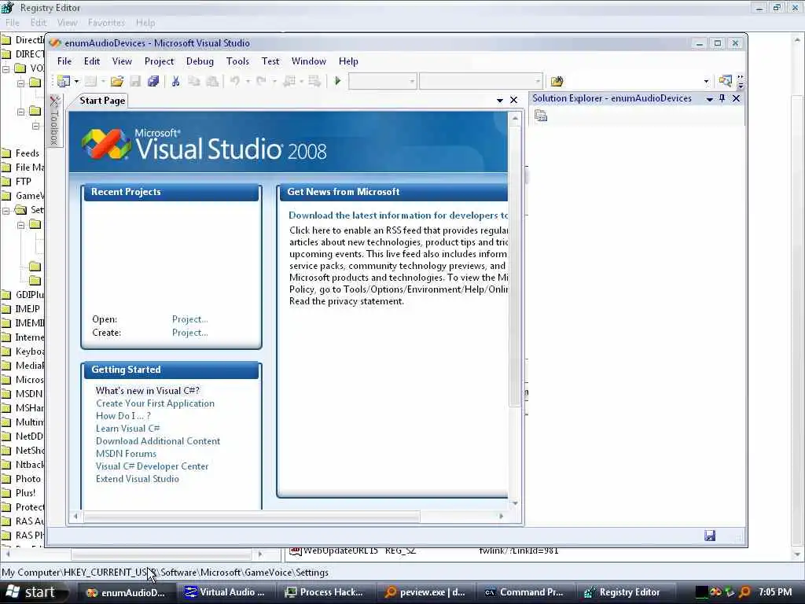Click the Paste toolbar icon
This screenshot has height=604, width=805.
tap(212, 81)
